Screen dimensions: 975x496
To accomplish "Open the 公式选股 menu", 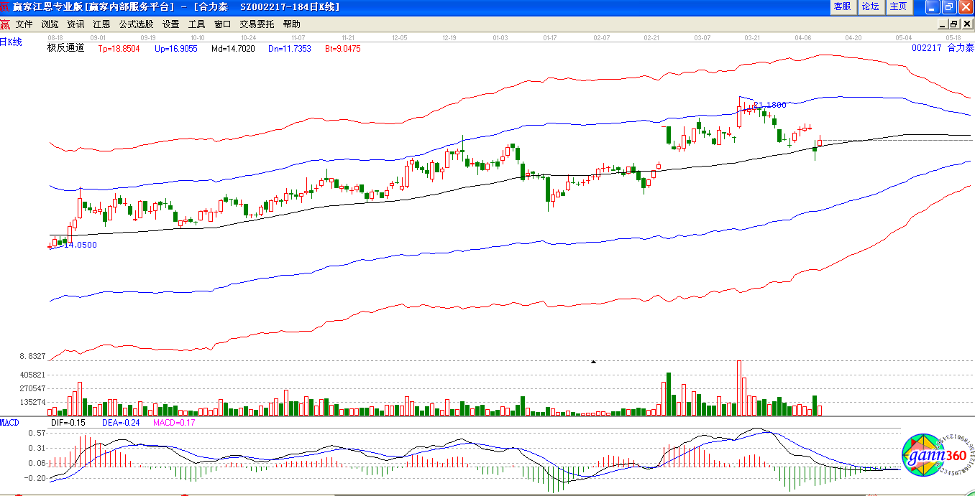I will [x=136, y=24].
